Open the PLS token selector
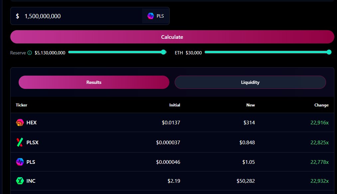337x194 pixels. coord(156,16)
